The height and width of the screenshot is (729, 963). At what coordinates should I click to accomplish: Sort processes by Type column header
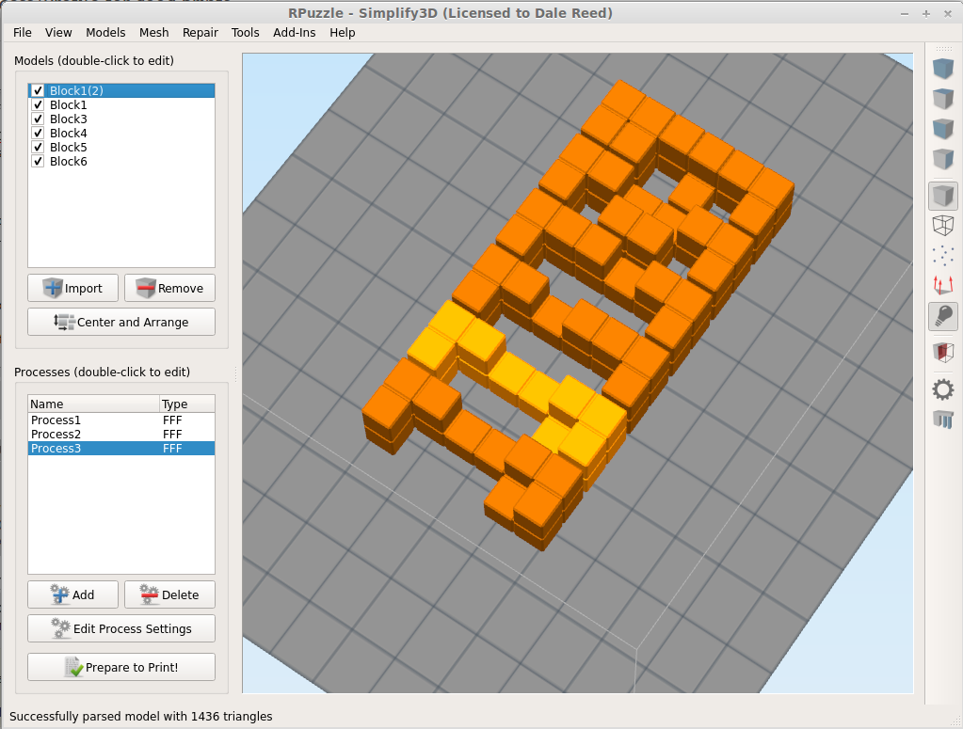coord(187,404)
